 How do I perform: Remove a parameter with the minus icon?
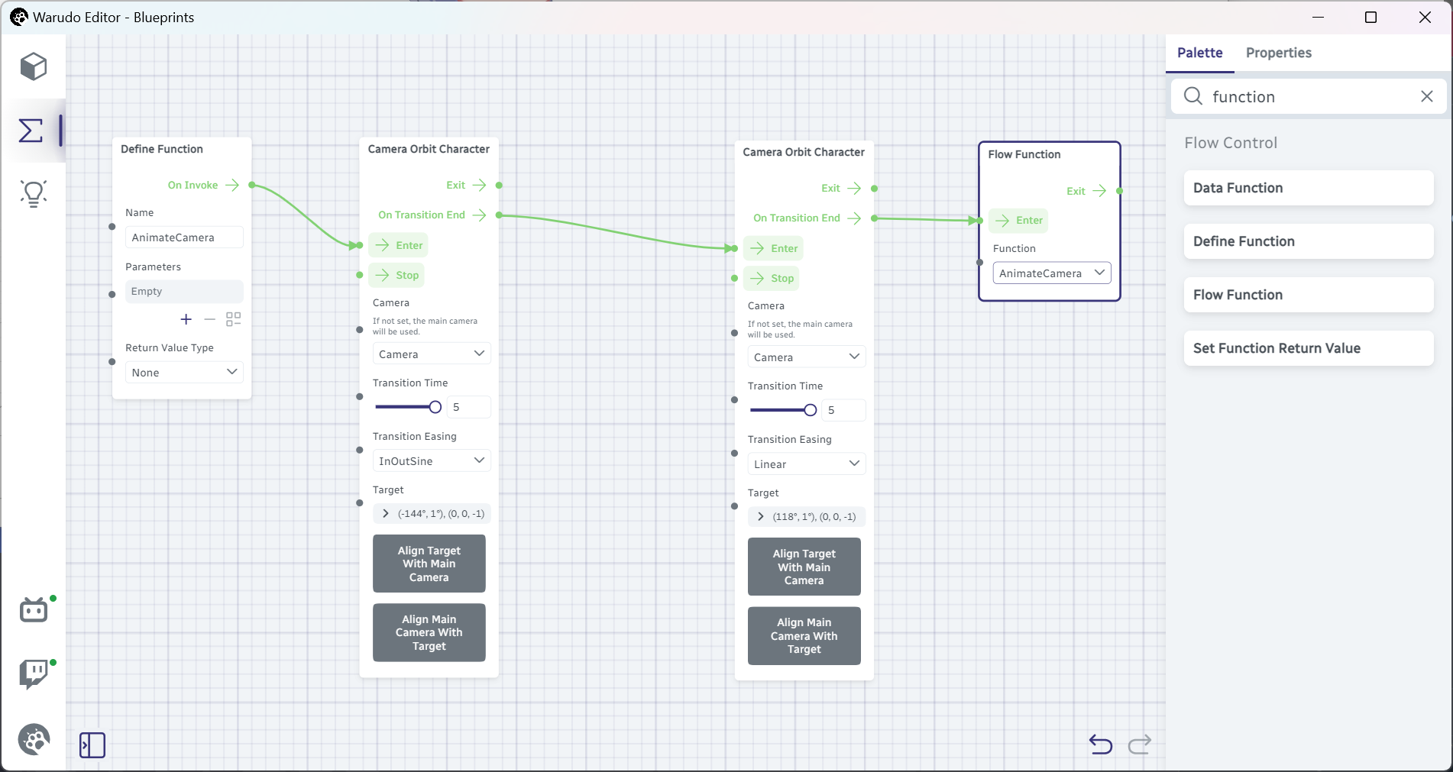(210, 319)
